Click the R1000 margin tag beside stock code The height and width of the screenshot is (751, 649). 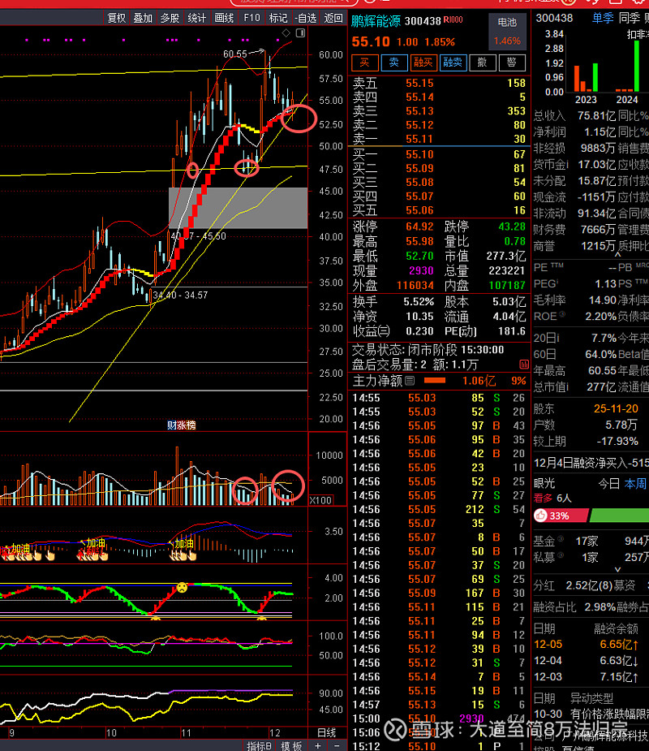(453, 19)
